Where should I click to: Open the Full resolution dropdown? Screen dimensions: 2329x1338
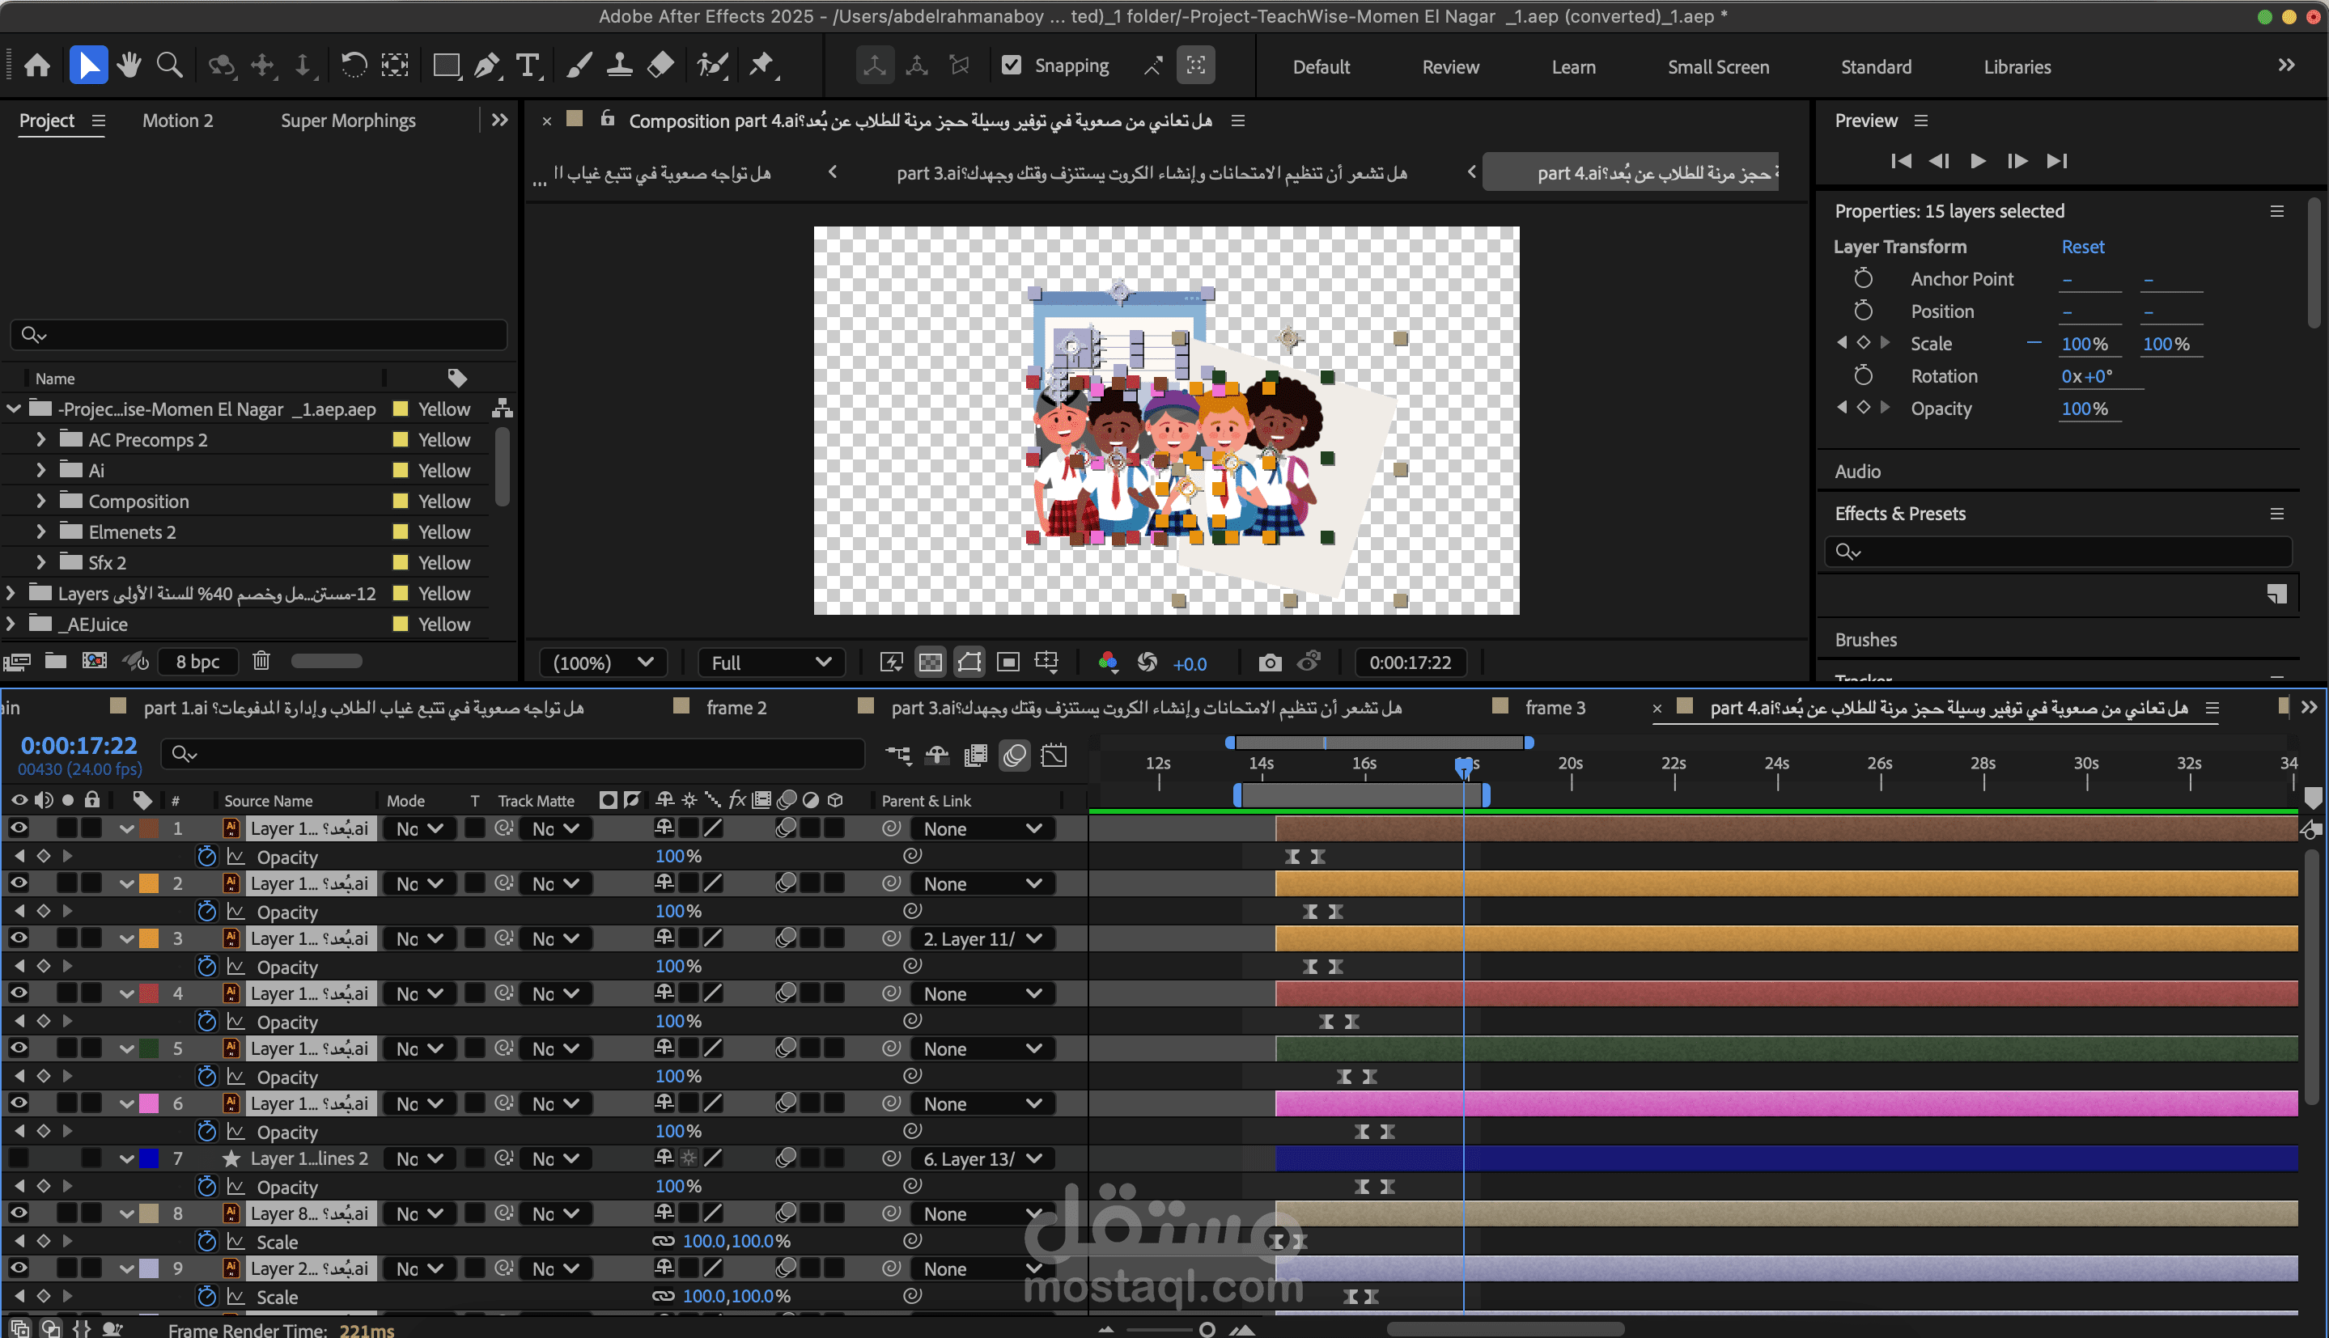[770, 663]
